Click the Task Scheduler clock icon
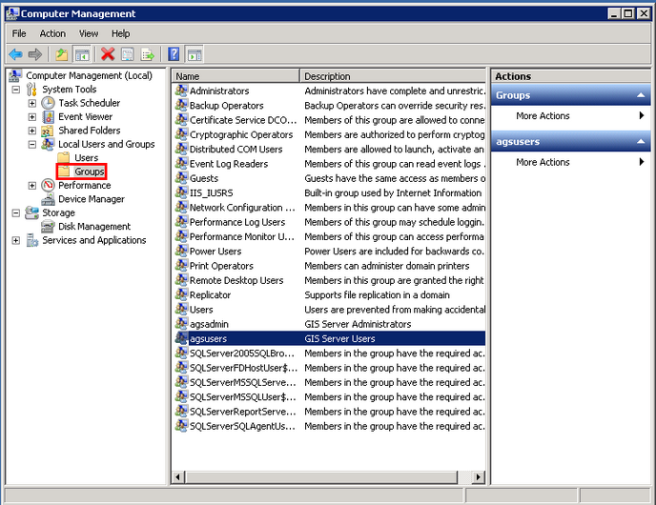 tap(48, 103)
